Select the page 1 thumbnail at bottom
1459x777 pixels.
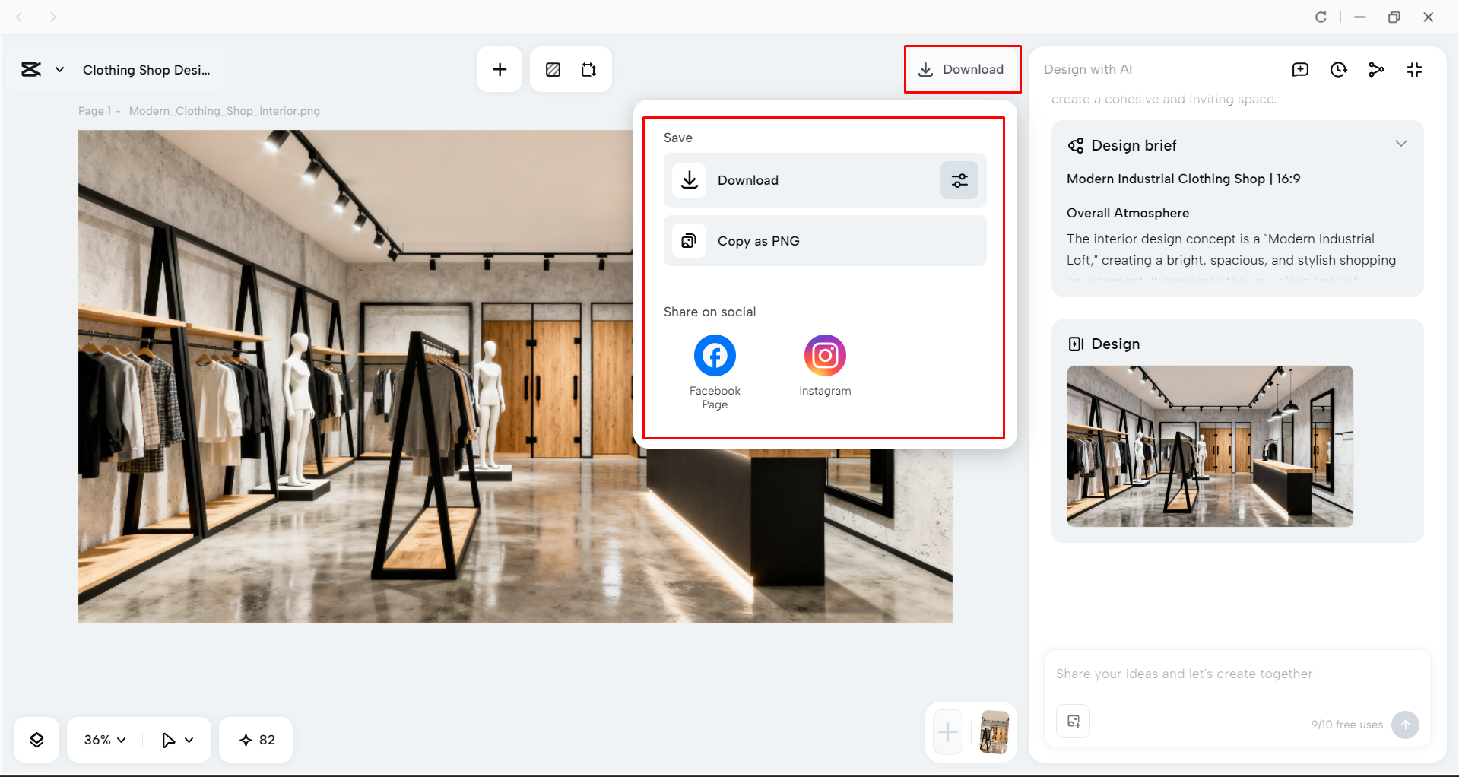(x=994, y=732)
